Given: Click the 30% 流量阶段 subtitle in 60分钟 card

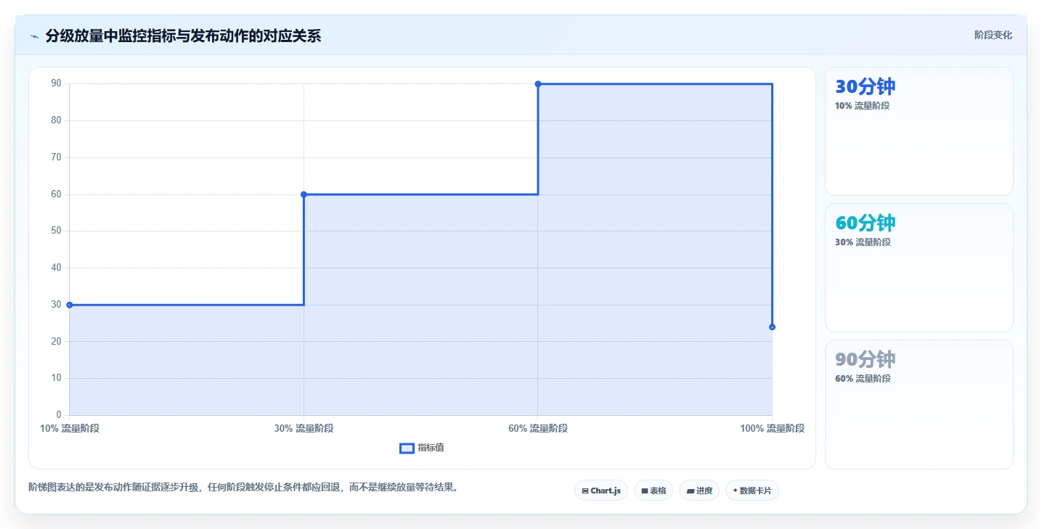Looking at the screenshot, I should [863, 242].
